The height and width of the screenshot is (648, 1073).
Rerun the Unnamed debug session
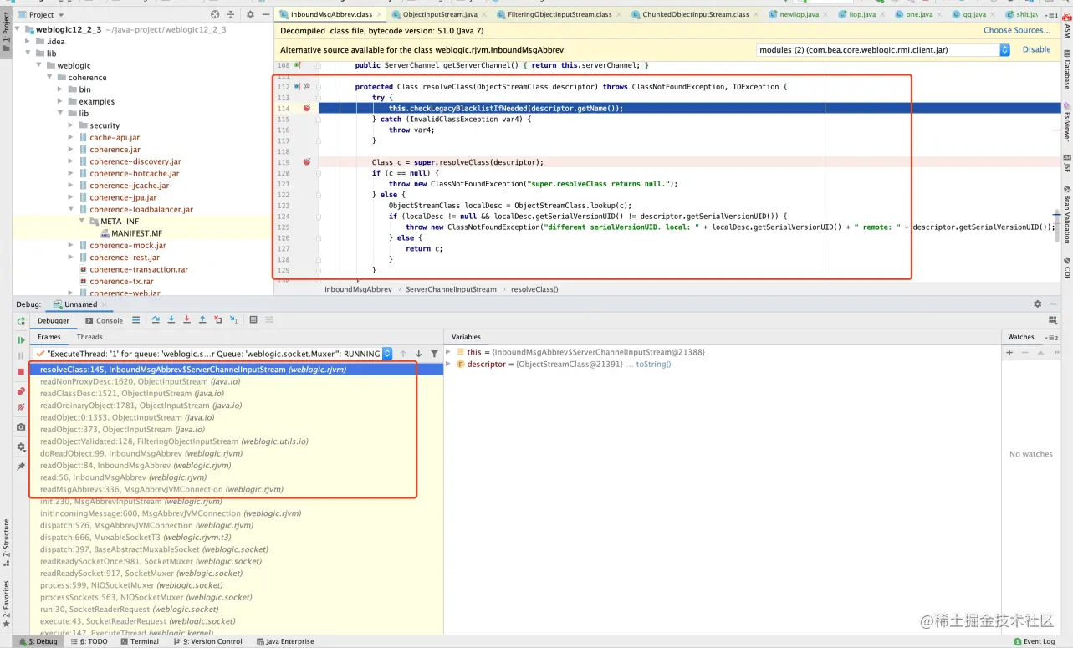click(21, 321)
